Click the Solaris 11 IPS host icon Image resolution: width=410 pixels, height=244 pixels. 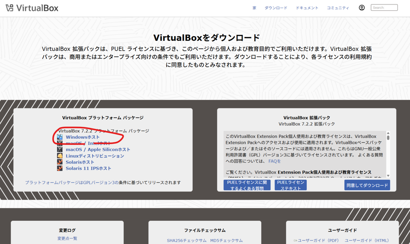pyautogui.click(x=60, y=168)
